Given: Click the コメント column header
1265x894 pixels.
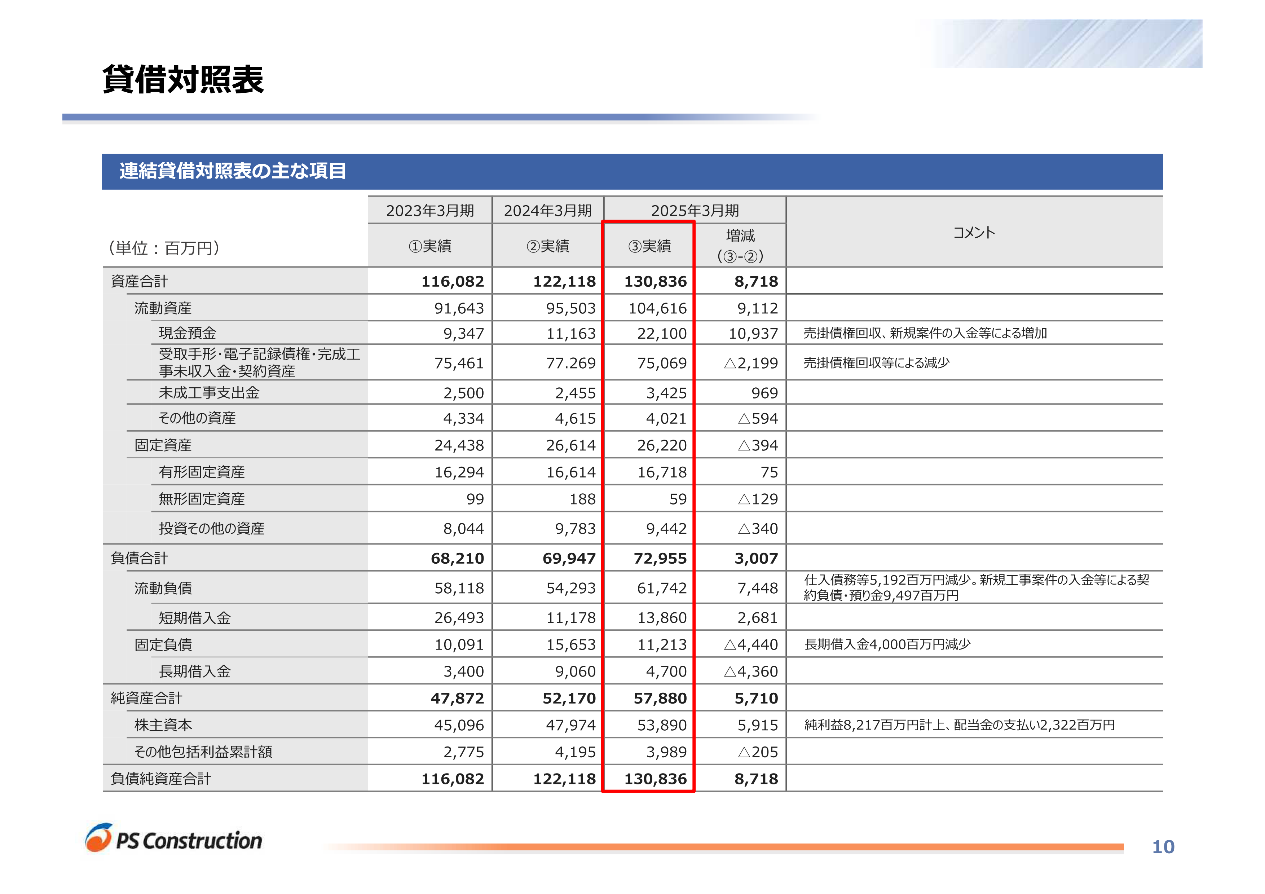Looking at the screenshot, I should pos(974,233).
